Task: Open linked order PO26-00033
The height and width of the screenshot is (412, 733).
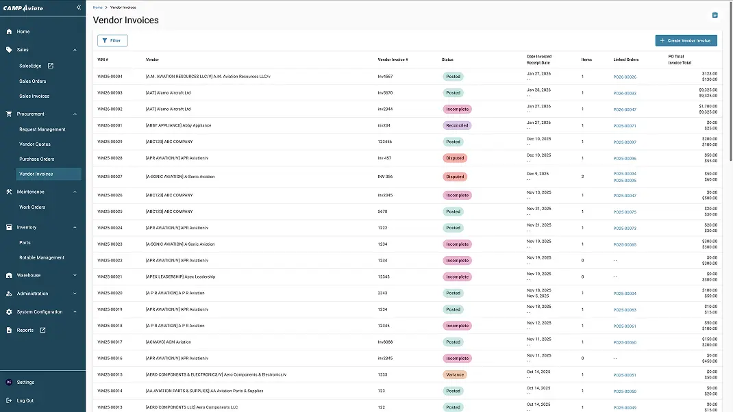Action: coord(625,94)
